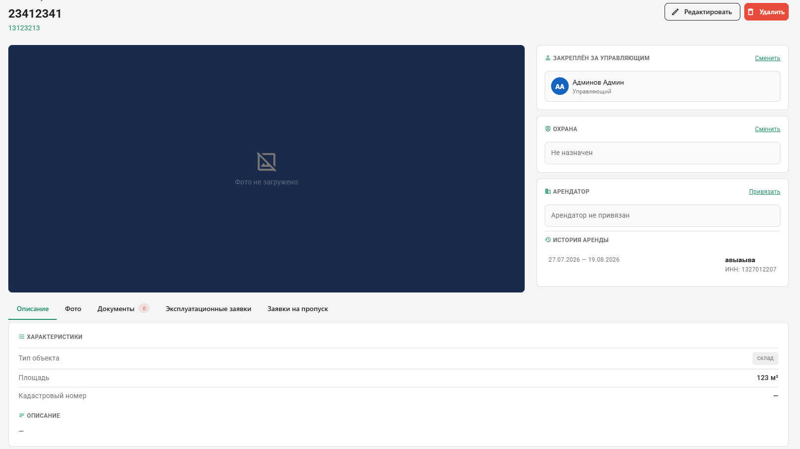Click the lines icon beside ОПИСАНИЕ heading
800x449 pixels.
pos(22,415)
